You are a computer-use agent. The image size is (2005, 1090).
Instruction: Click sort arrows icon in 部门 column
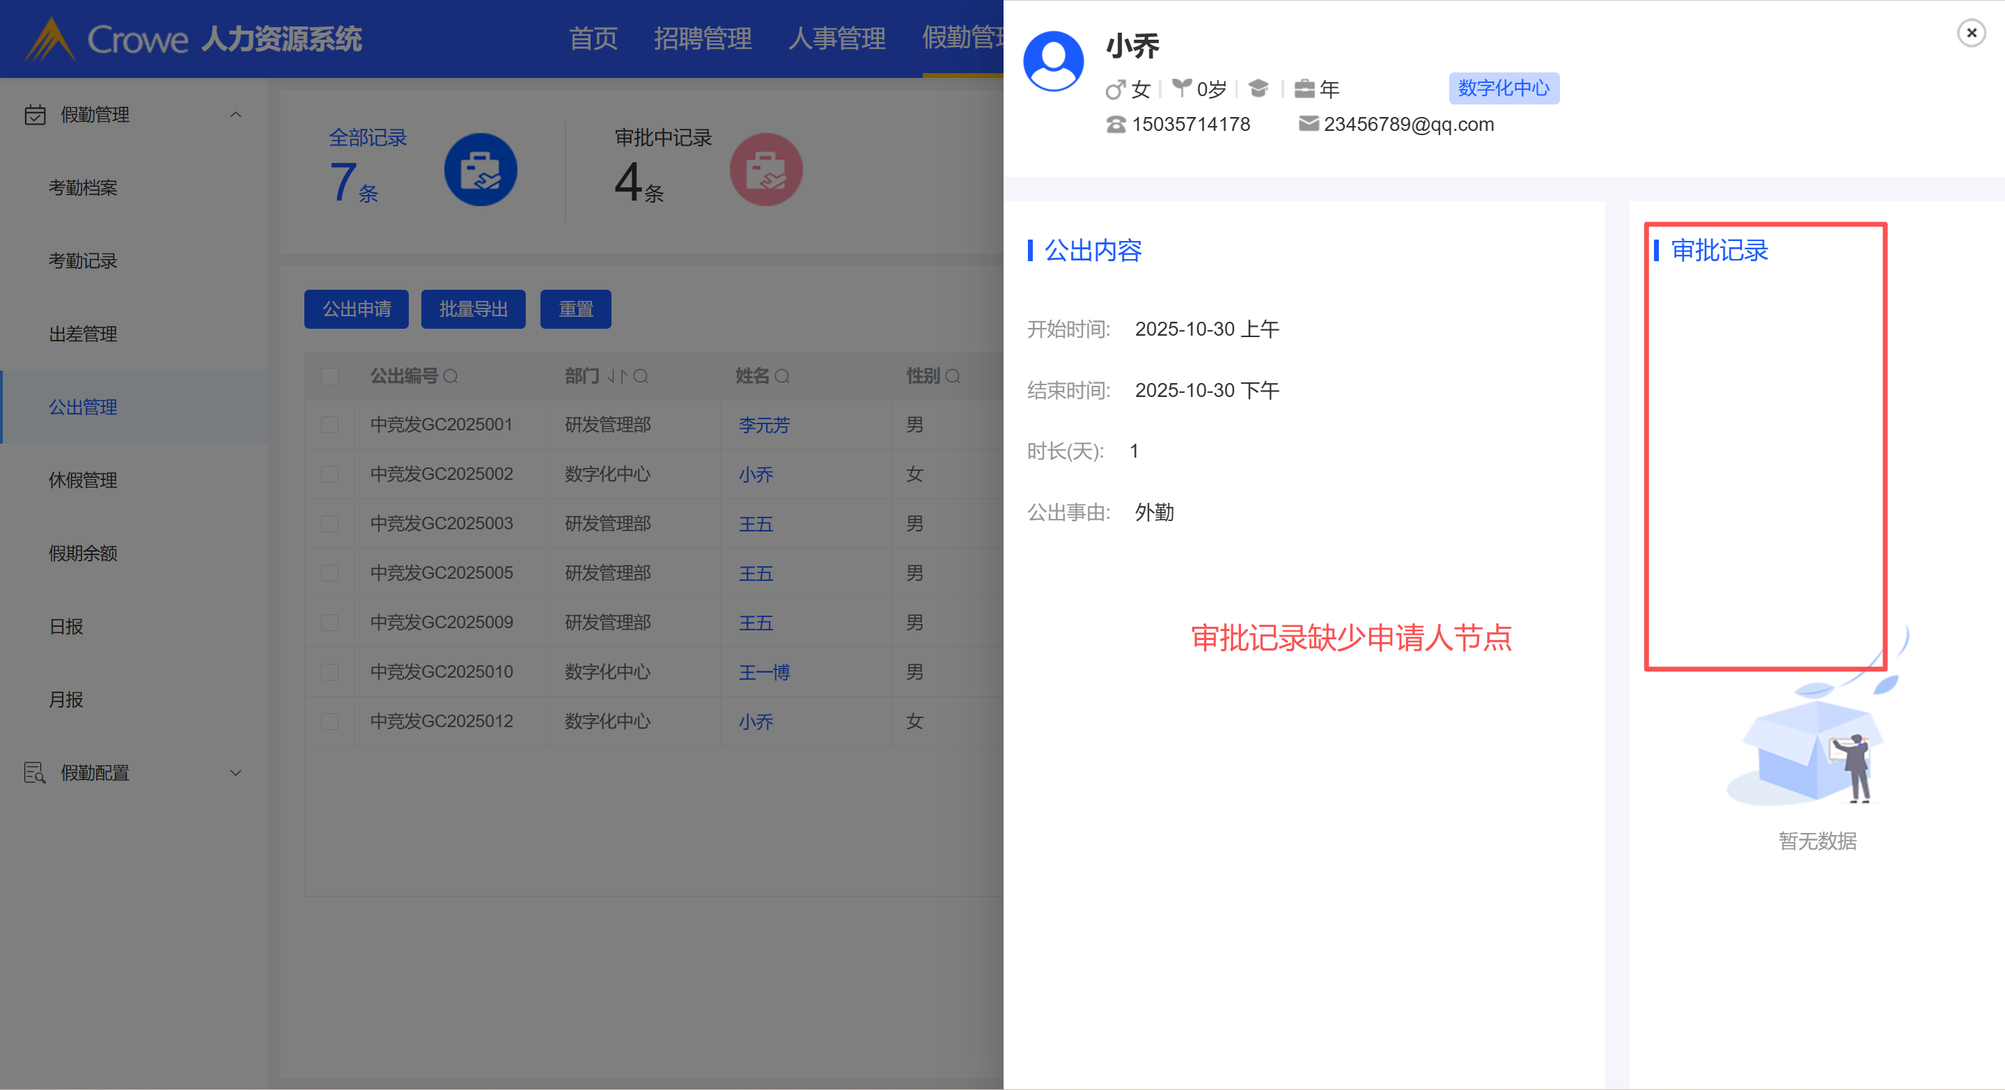[x=616, y=377]
